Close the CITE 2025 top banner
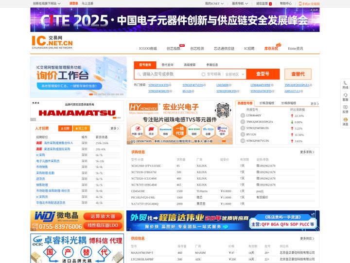The image size is (350, 263). [x=314, y=10]
